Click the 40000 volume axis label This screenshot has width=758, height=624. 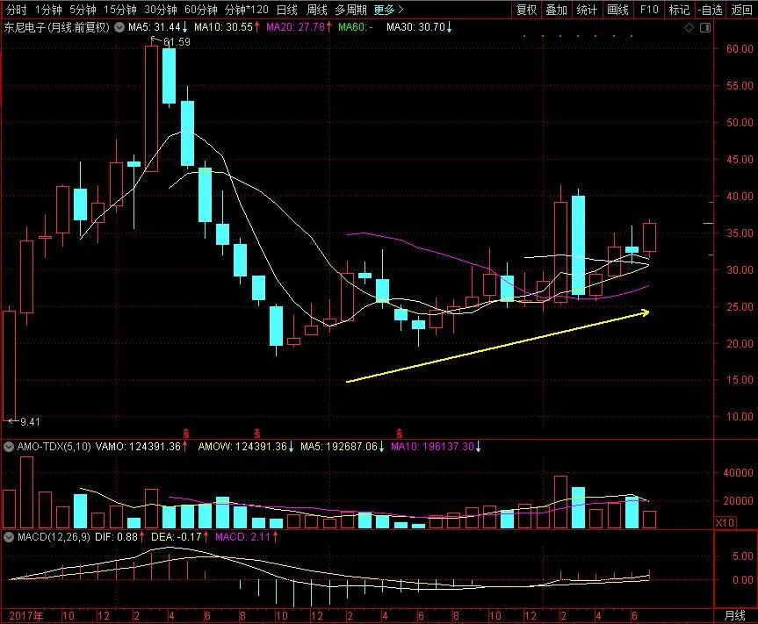point(738,473)
